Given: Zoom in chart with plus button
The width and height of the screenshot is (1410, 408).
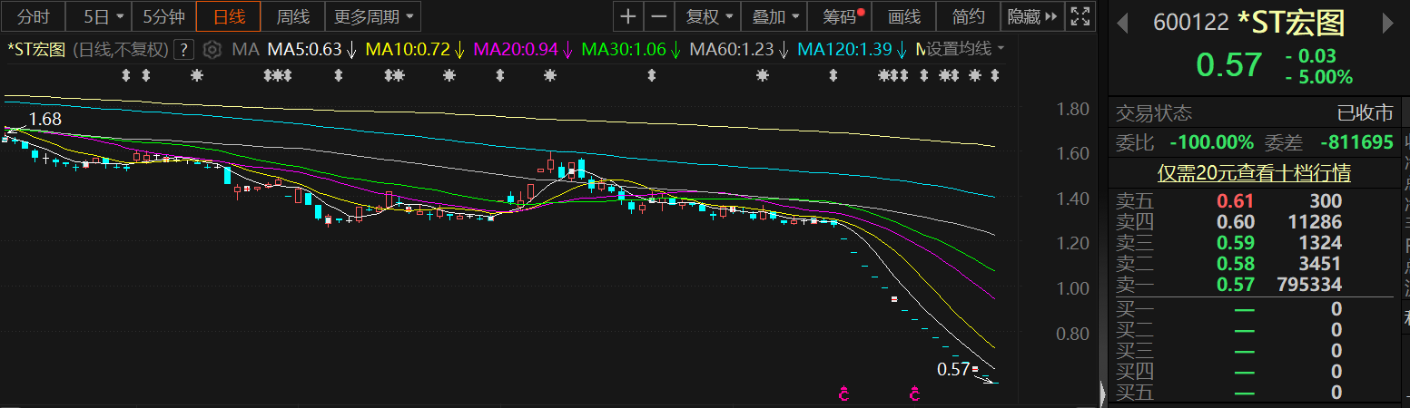Looking at the screenshot, I should (628, 16).
